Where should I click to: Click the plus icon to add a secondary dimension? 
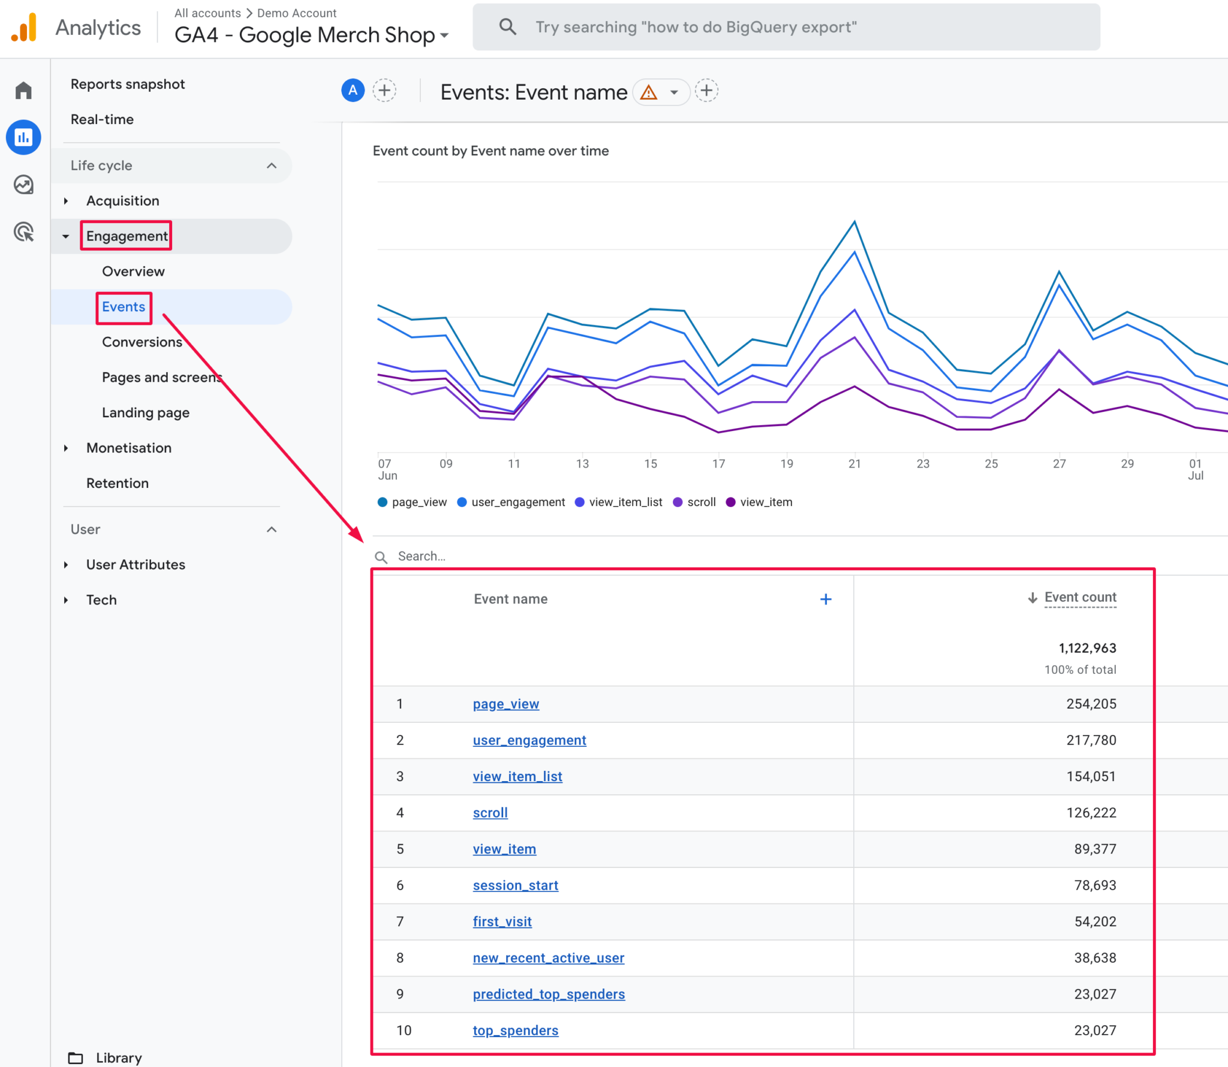(x=826, y=598)
